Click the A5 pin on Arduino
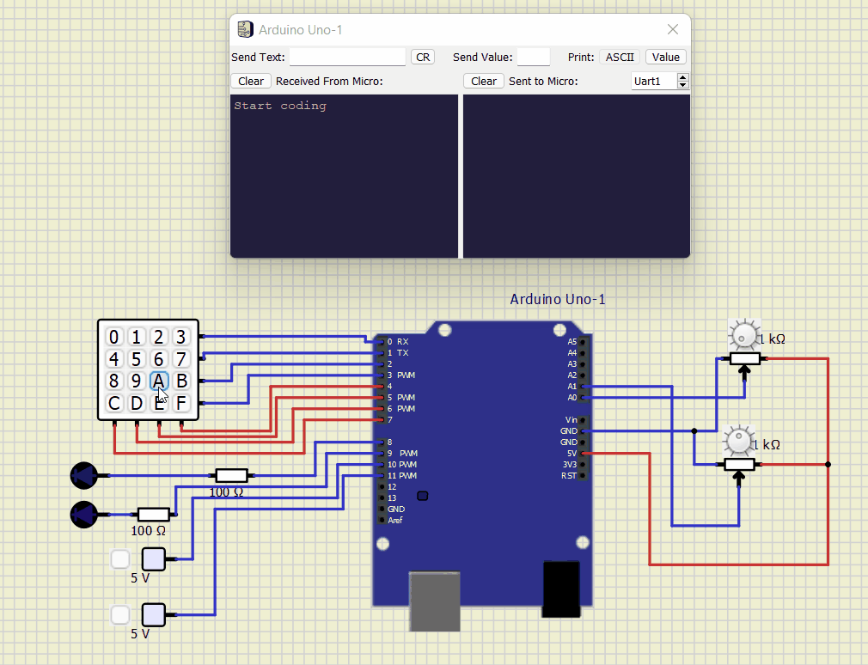Screen dimensions: 868x665 tap(583, 342)
